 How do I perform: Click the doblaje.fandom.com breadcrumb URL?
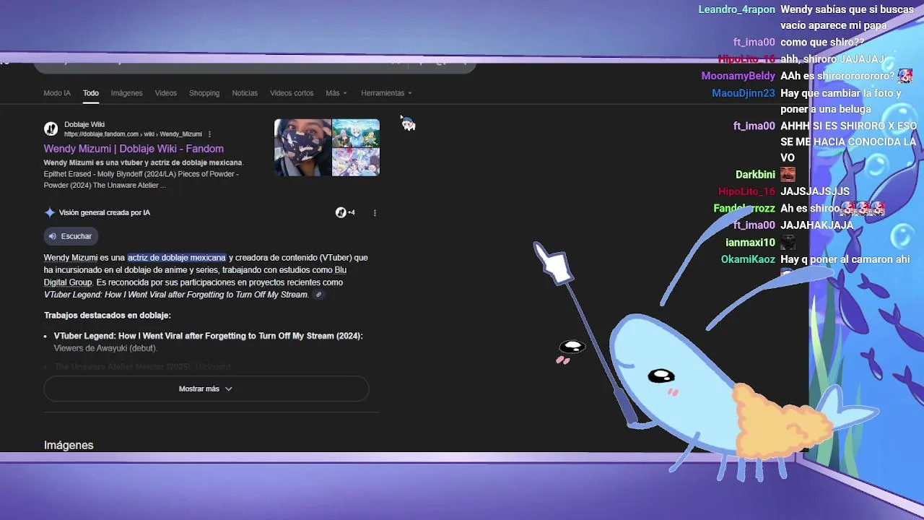[x=133, y=134]
